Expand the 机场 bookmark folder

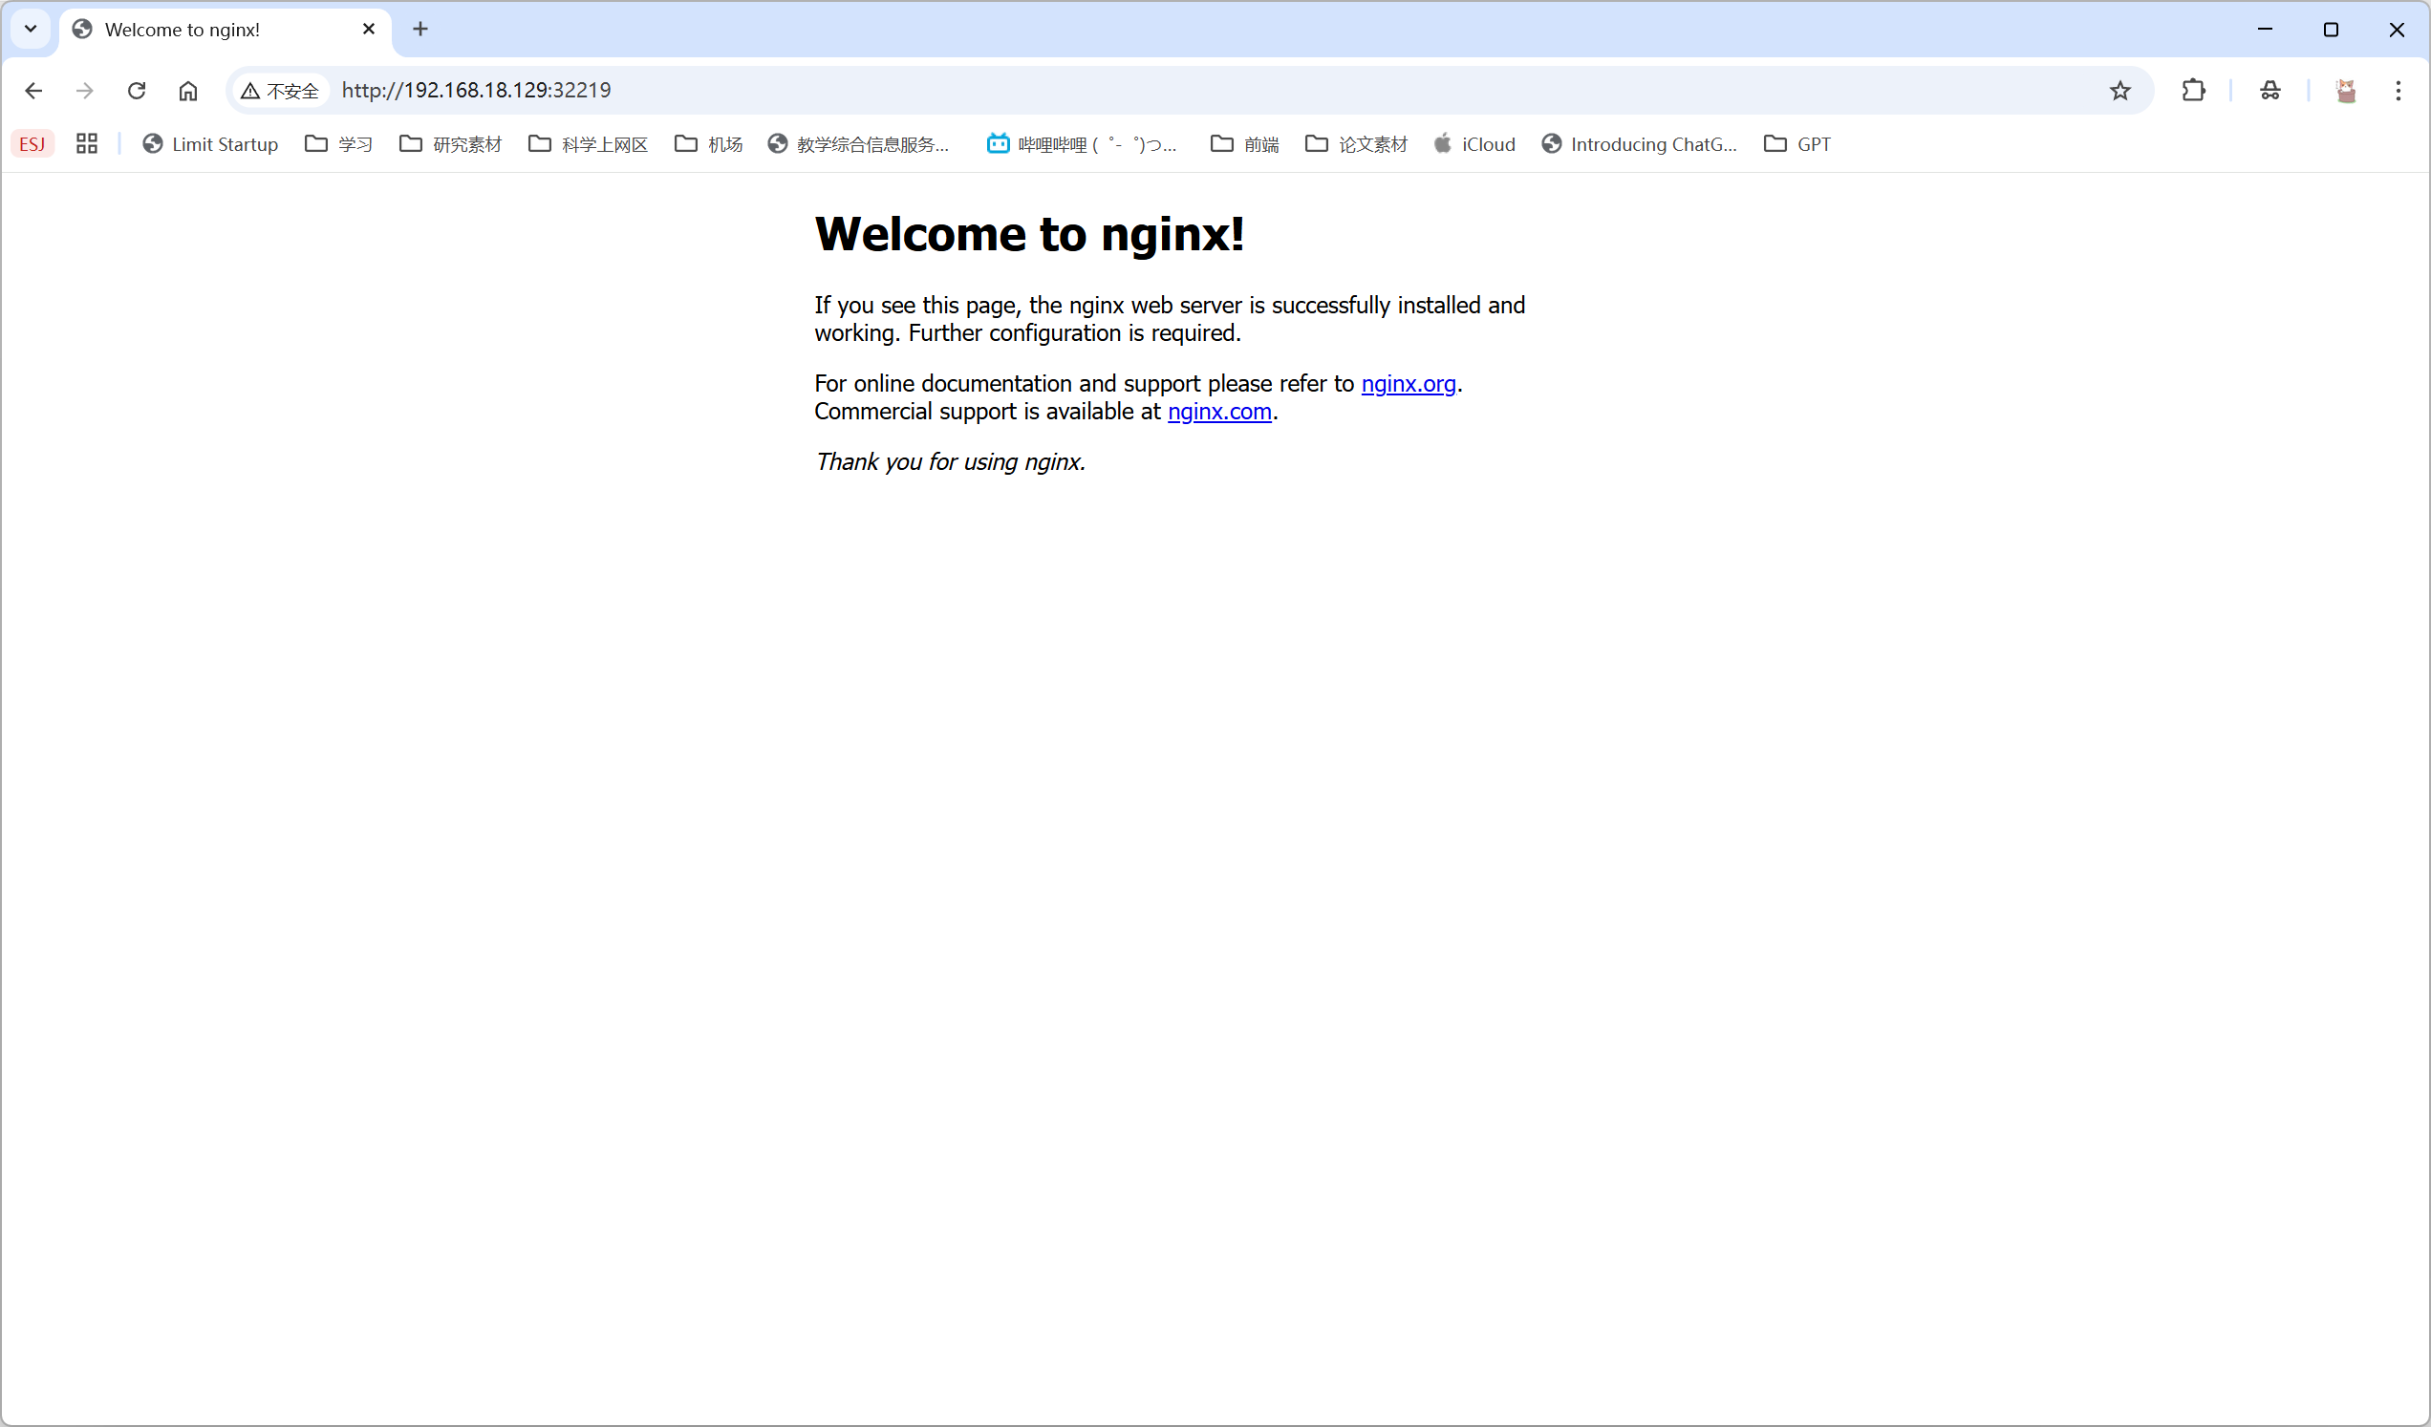[x=709, y=143]
